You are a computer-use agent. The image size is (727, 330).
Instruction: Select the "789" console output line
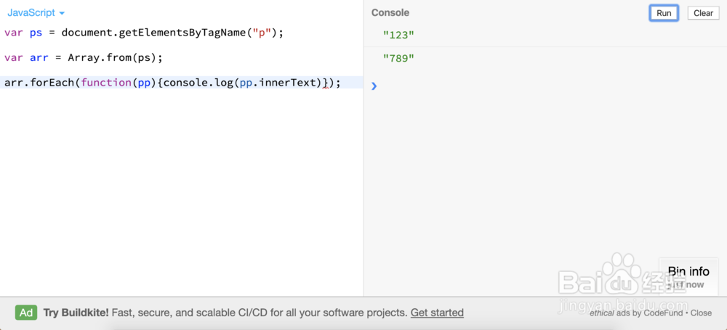point(398,58)
